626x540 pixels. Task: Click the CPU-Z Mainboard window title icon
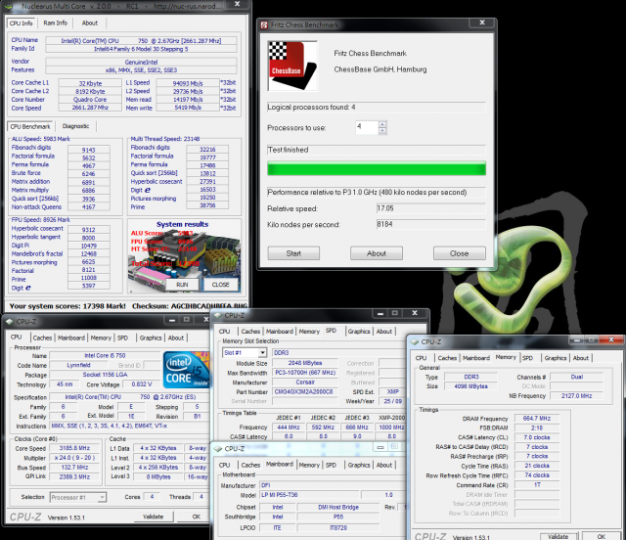tap(218, 449)
